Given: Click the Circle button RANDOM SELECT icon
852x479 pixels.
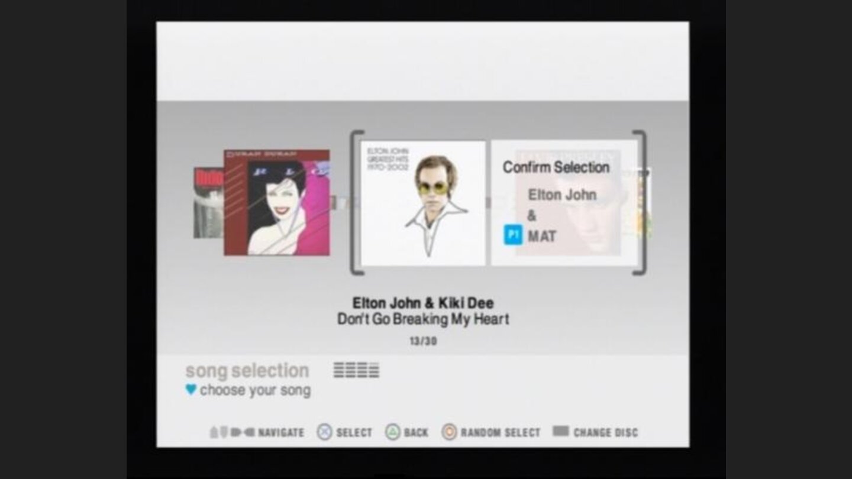Looking at the screenshot, I should pyautogui.click(x=449, y=432).
